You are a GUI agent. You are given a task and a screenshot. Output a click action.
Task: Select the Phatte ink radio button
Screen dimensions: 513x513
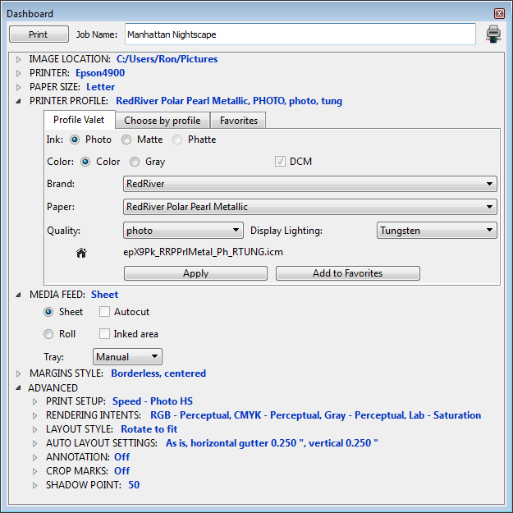pyautogui.click(x=177, y=140)
